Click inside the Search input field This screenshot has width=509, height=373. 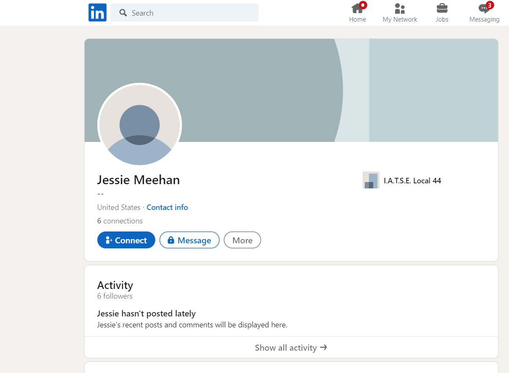[x=190, y=13]
